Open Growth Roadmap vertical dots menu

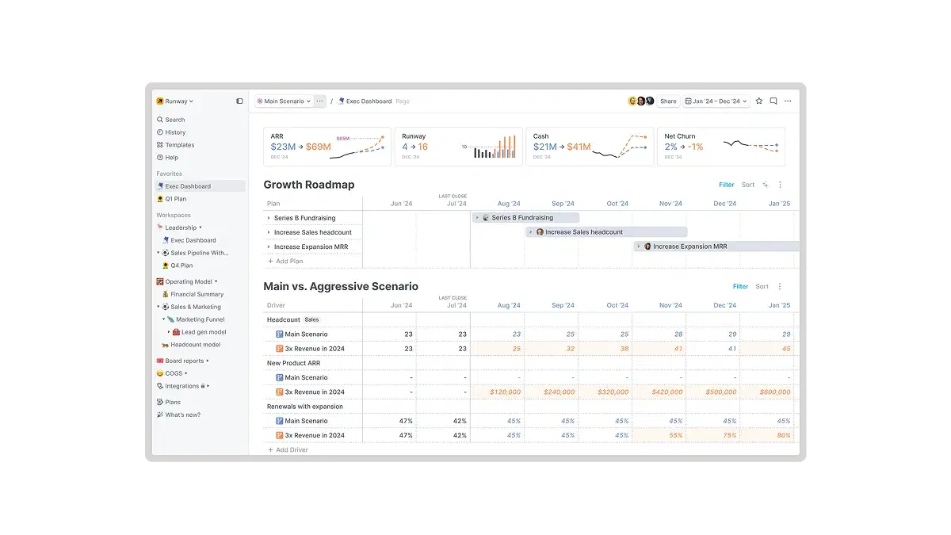tap(780, 185)
